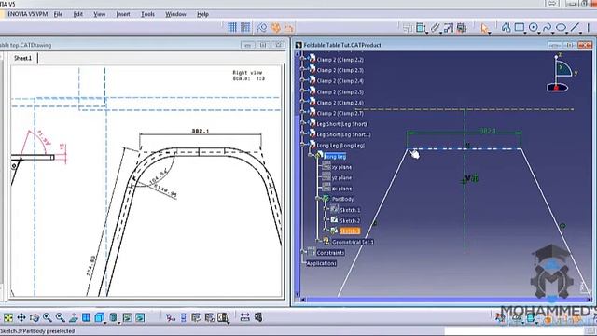
Task: Open the Help menu
Action: click(x=202, y=14)
